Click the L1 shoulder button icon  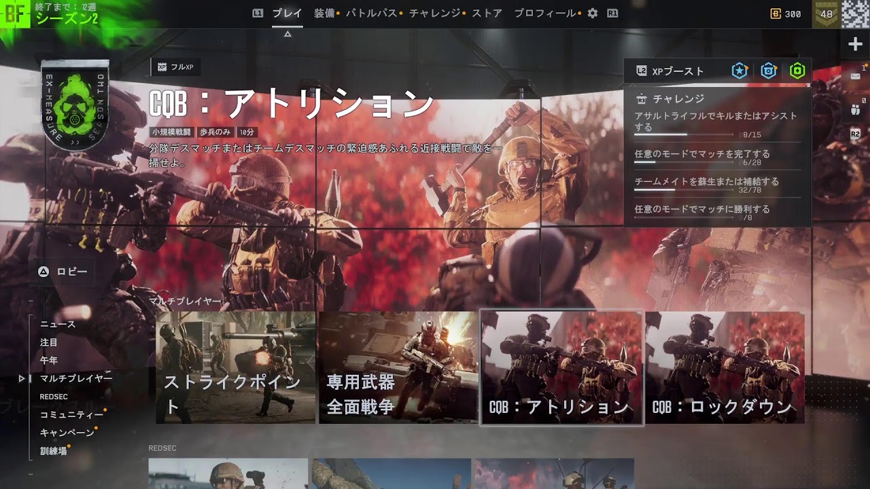(x=258, y=13)
